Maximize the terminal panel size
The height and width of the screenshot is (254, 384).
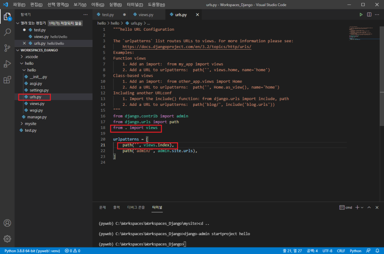click(x=369, y=208)
